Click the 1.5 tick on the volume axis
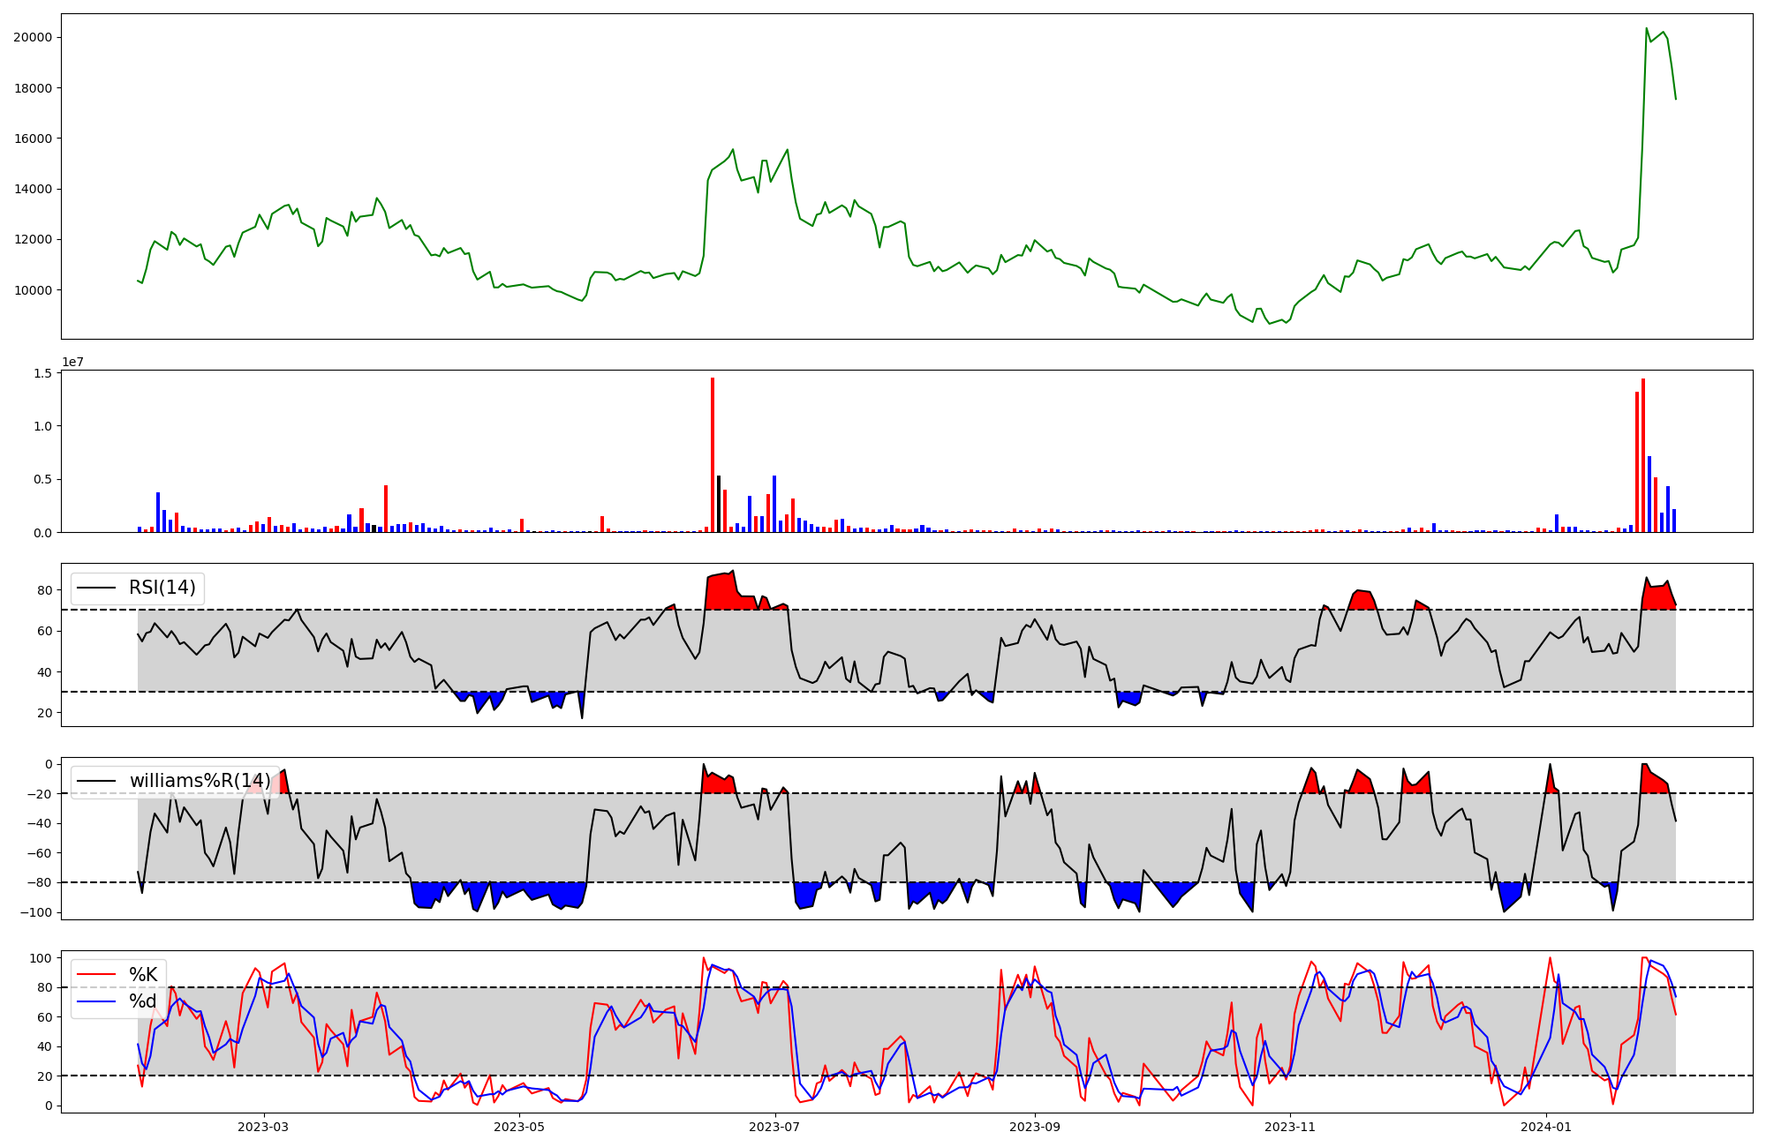1766x1147 pixels. 42,373
